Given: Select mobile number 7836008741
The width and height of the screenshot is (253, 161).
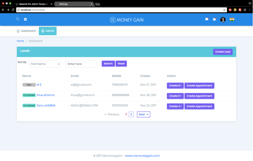Looking at the screenshot, I should pos(120,85).
